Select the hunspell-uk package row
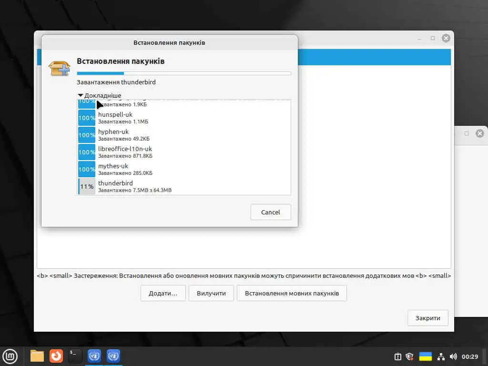The width and height of the screenshot is (488, 366). (x=184, y=118)
